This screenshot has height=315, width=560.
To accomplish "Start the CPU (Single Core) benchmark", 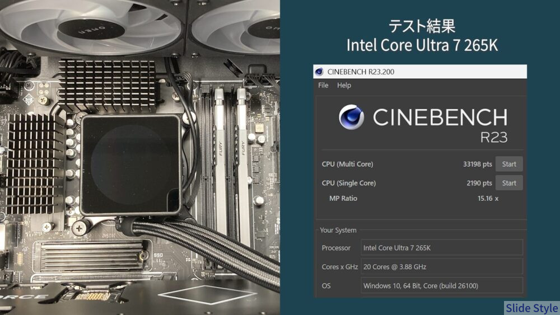I will [509, 183].
